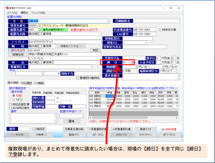215x163 pixels.
Task: Open the コマンド menu
Action: point(12,13)
